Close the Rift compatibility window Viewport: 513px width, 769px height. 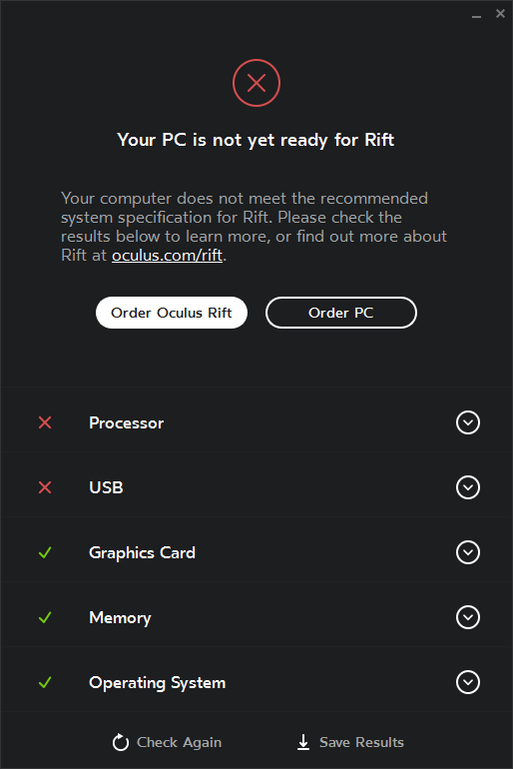click(500, 14)
